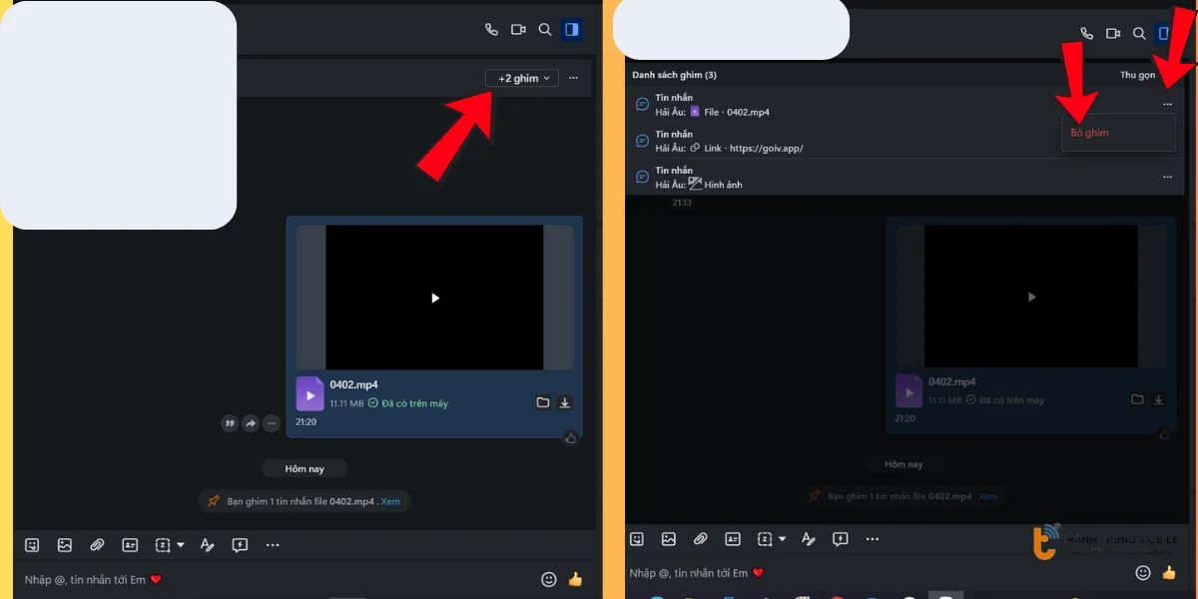Click the quick message icon in the pinned-list window
The image size is (1198, 599).
pyautogui.click(x=841, y=539)
